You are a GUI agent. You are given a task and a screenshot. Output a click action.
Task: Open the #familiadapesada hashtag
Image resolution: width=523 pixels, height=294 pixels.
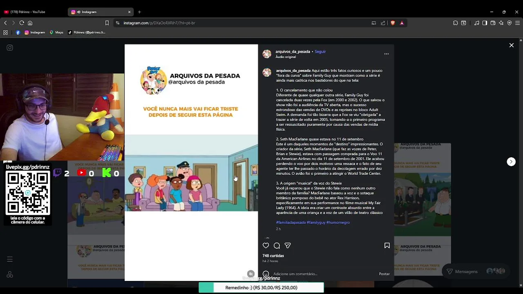click(291, 223)
